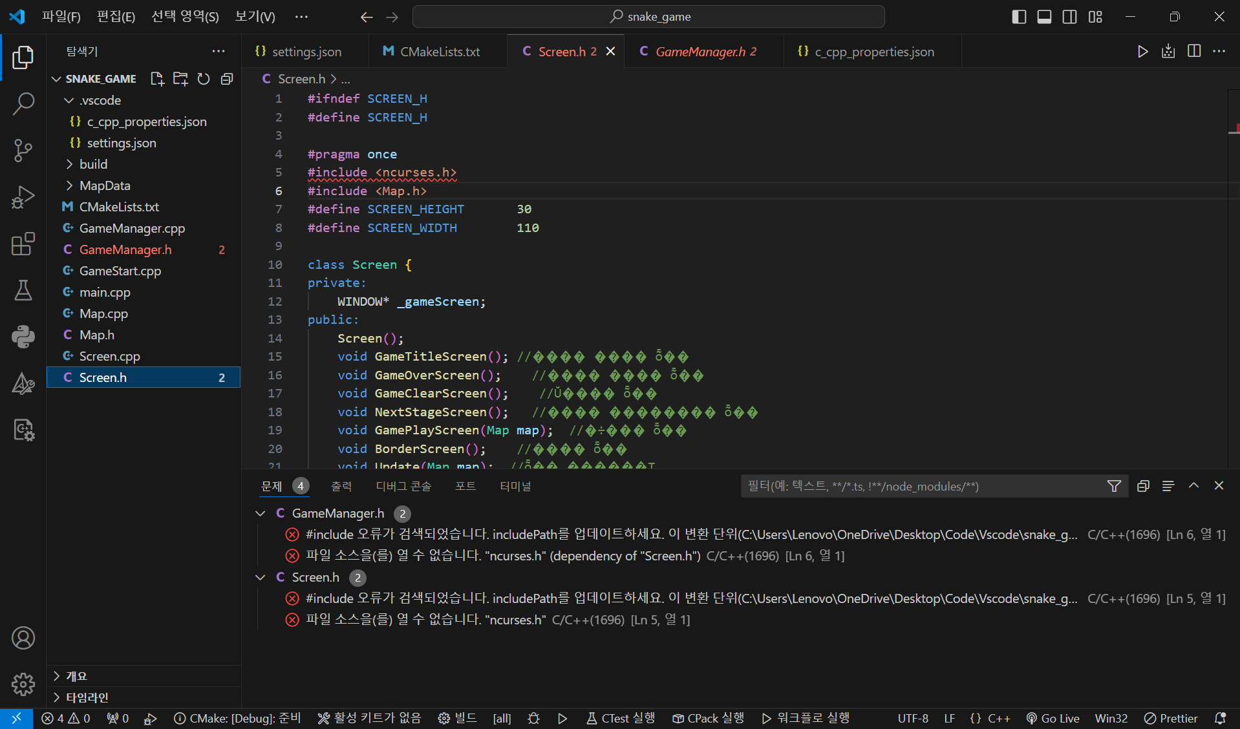Image resolution: width=1240 pixels, height=729 pixels.
Task: Open the Accounts menu icon
Action: click(x=23, y=638)
